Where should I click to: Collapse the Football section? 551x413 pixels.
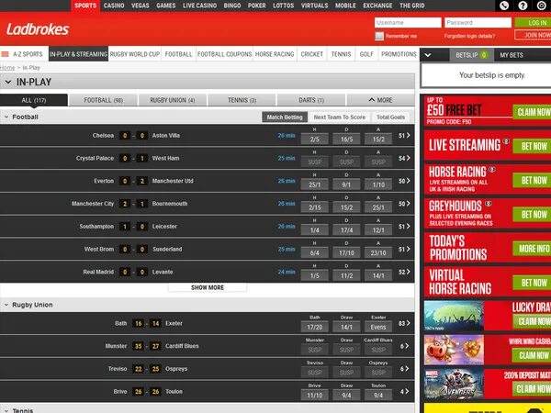coord(6,117)
